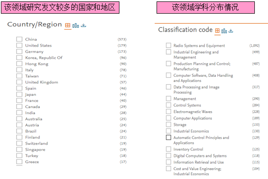Check the United States checkbox

19,45
